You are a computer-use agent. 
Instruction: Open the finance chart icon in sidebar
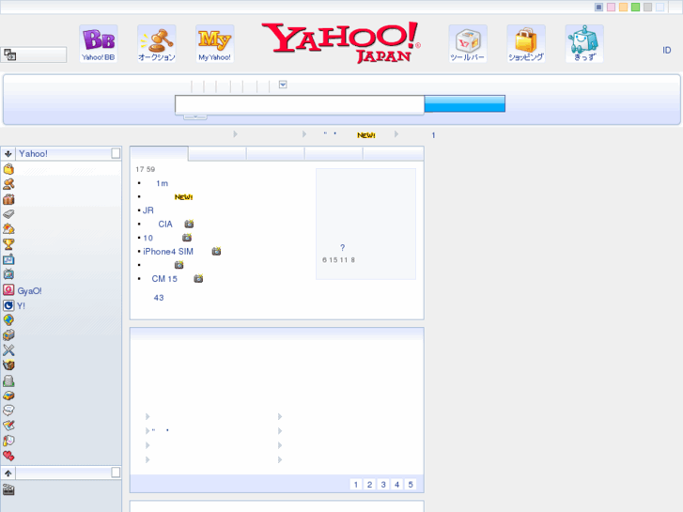[8, 259]
